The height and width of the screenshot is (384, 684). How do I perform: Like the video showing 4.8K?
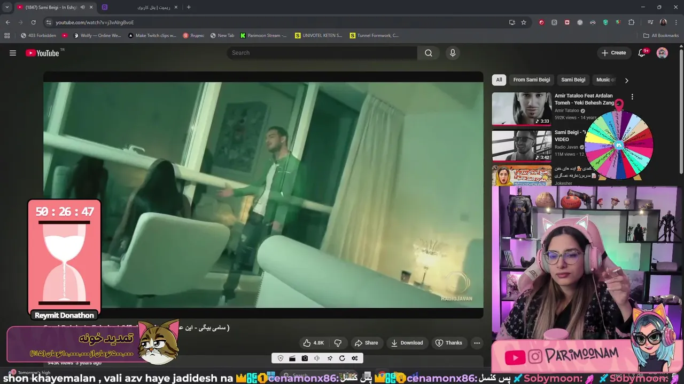coord(314,343)
